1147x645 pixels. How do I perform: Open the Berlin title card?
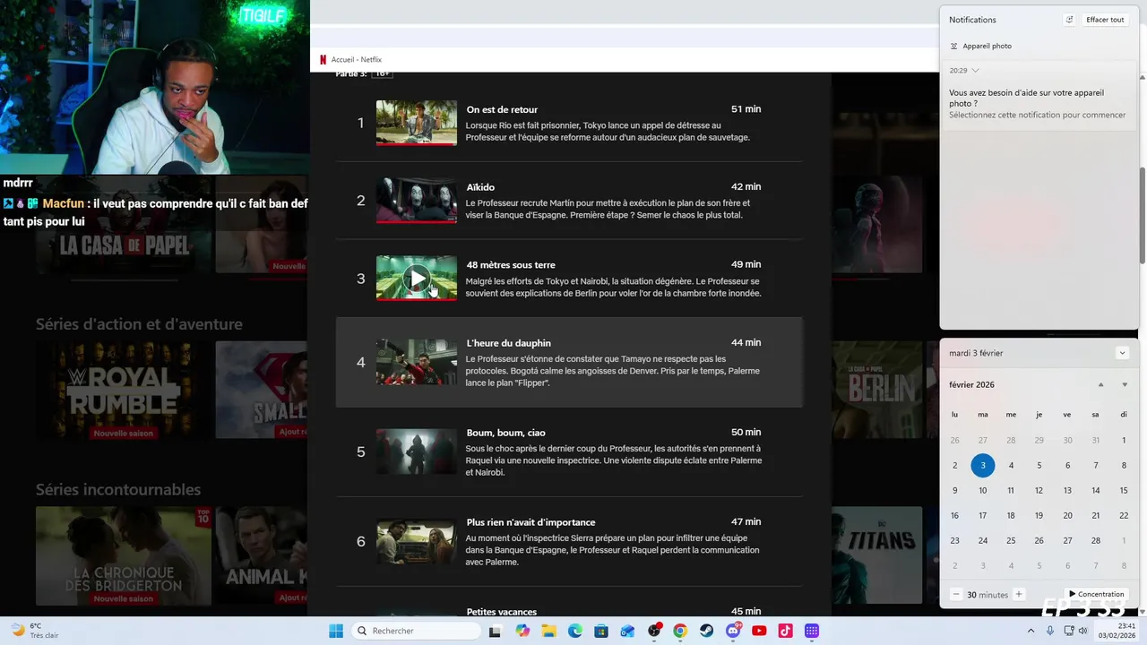(877, 391)
